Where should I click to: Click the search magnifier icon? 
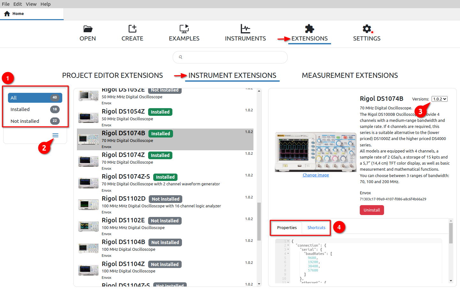(x=180, y=57)
